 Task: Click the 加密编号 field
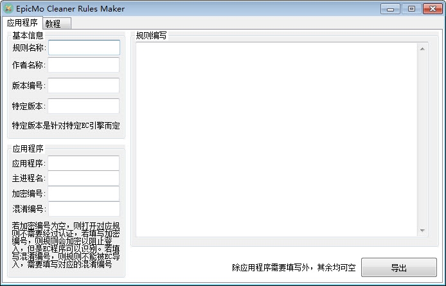84,193
